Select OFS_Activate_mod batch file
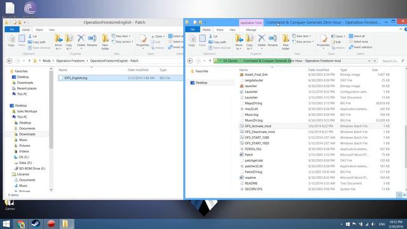This screenshot has height=229, width=407. 315,126
